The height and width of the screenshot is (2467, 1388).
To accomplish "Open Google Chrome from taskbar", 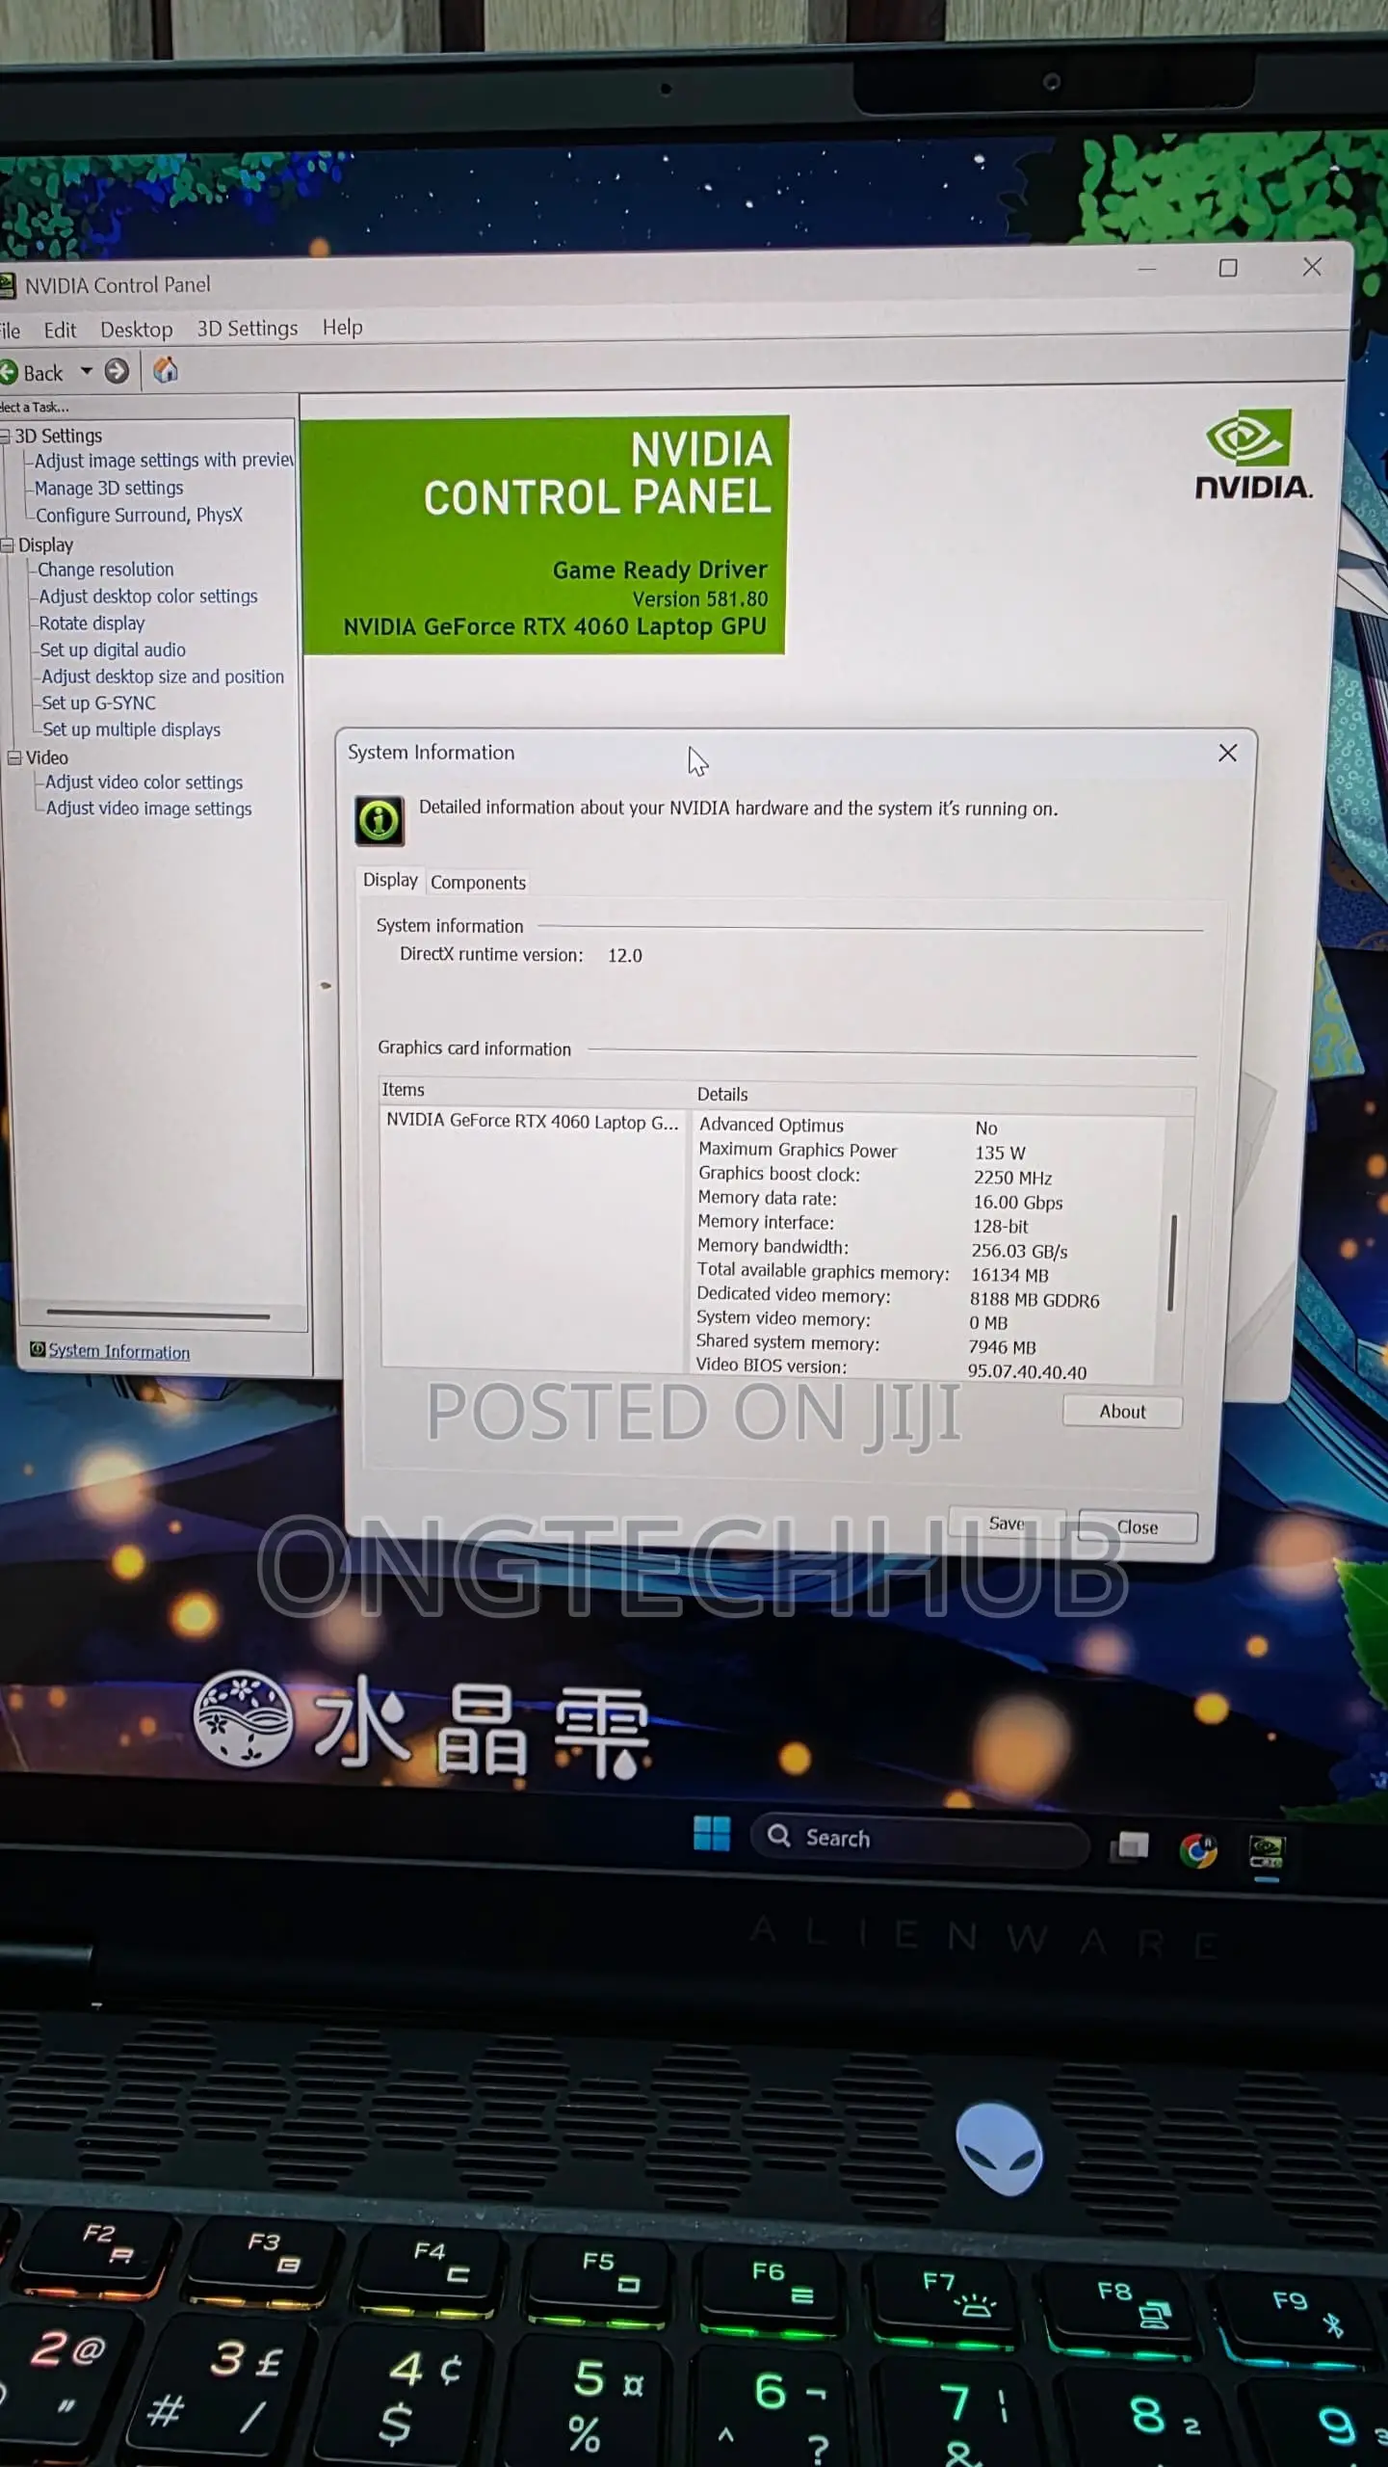I will tap(1198, 1851).
